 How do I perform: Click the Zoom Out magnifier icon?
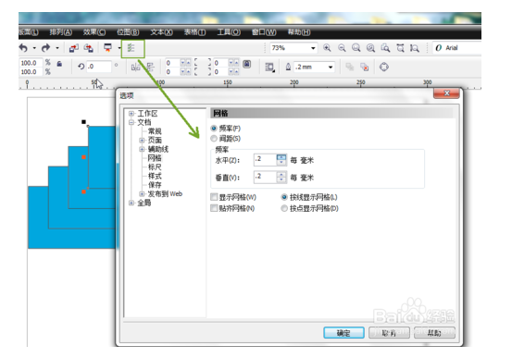pos(342,48)
